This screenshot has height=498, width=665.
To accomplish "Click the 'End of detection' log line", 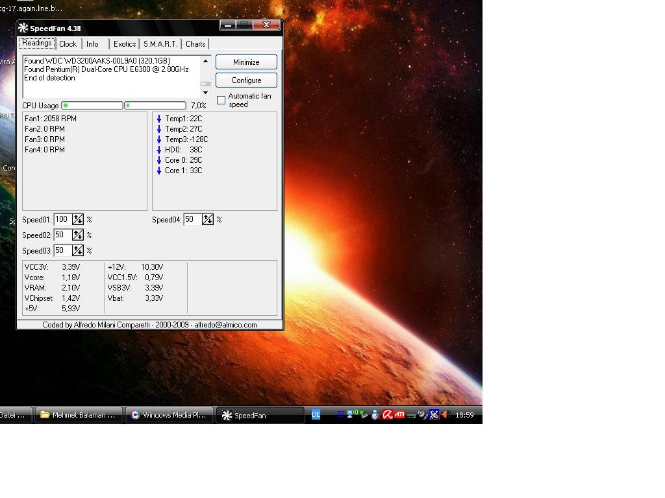I will [49, 78].
